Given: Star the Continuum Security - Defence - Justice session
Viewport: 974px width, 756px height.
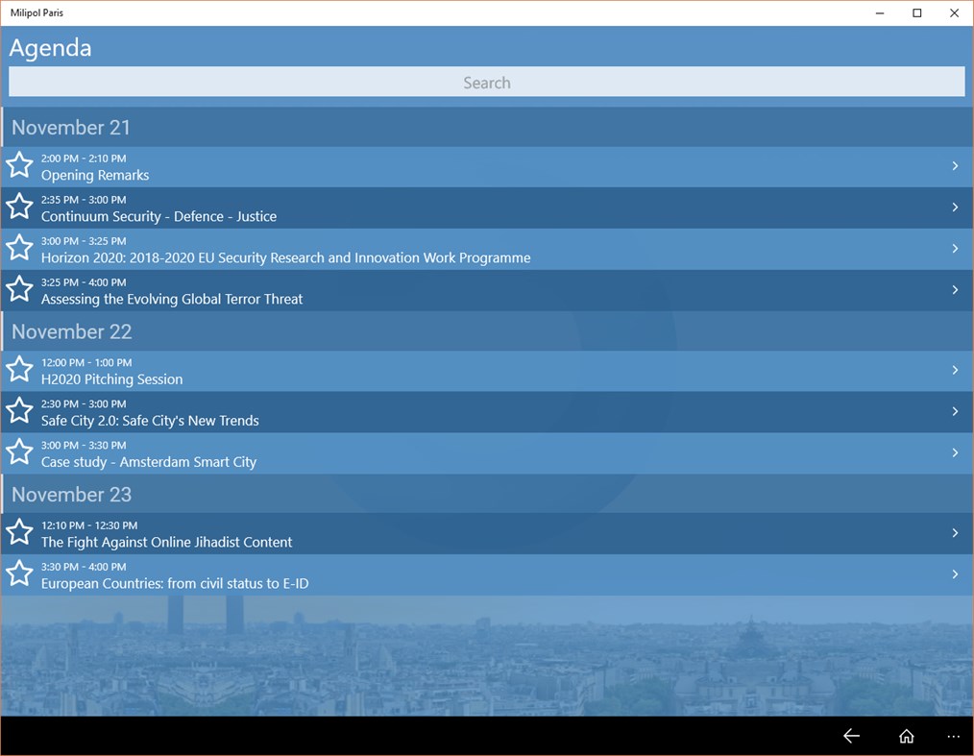Looking at the screenshot, I should (19, 207).
